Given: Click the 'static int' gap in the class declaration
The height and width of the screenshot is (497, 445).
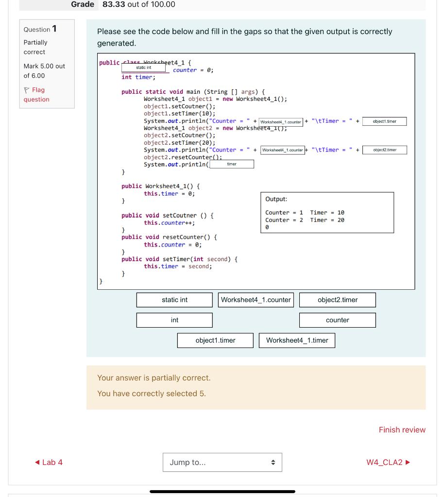Looking at the screenshot, I should 144,66.
